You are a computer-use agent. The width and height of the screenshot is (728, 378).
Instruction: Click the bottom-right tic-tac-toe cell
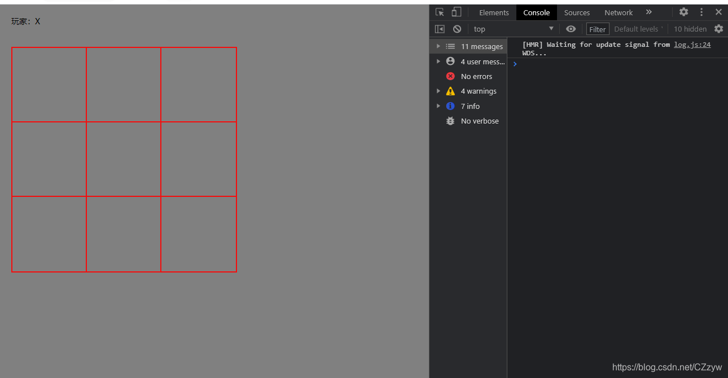199,234
